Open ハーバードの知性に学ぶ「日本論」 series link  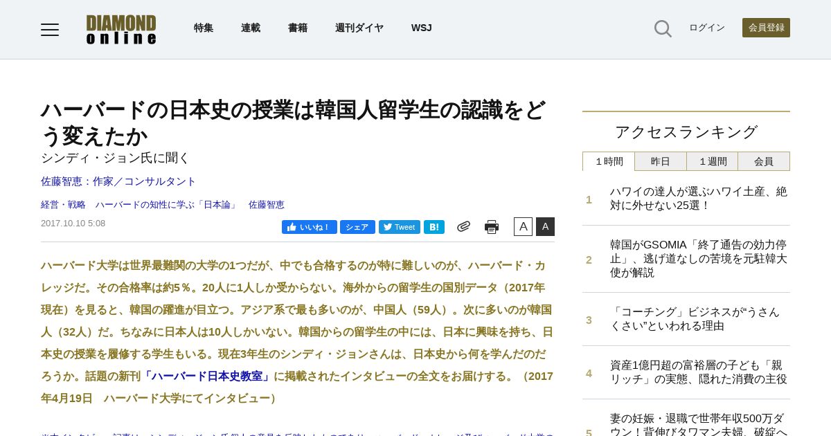click(167, 205)
